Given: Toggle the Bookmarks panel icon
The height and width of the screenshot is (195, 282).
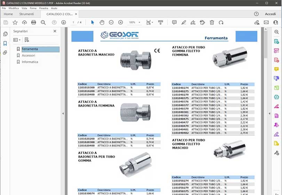Looking at the screenshot, I should (5, 43).
